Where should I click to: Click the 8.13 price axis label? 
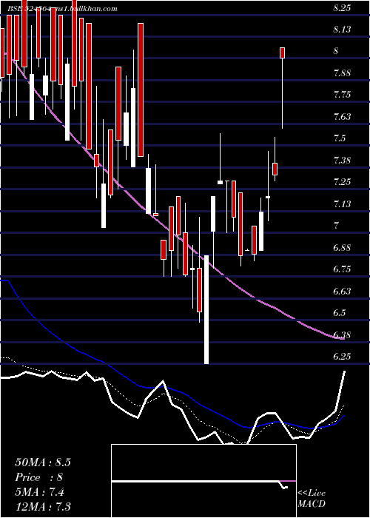[x=342, y=30]
